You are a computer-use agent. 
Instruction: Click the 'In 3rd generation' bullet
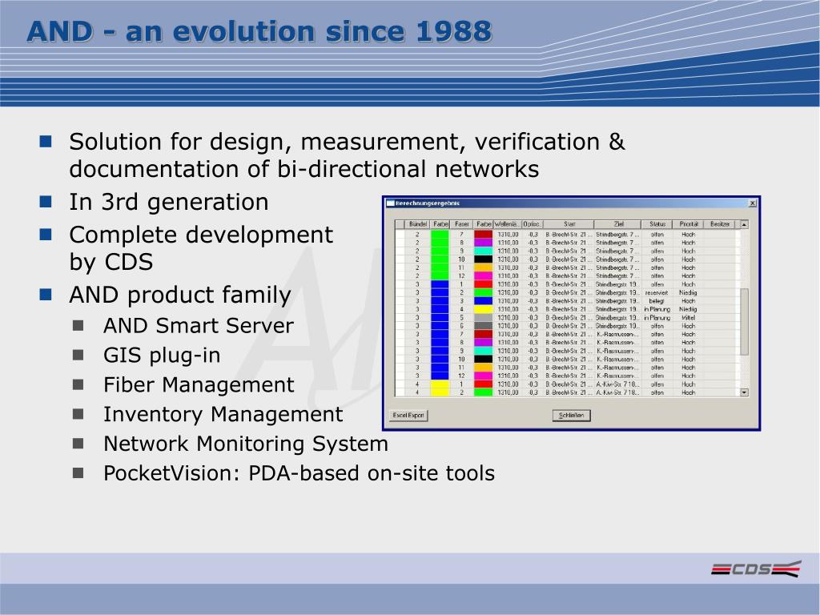pos(169,202)
